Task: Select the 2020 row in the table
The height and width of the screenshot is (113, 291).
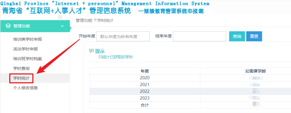Action: pyautogui.click(x=145, y=78)
